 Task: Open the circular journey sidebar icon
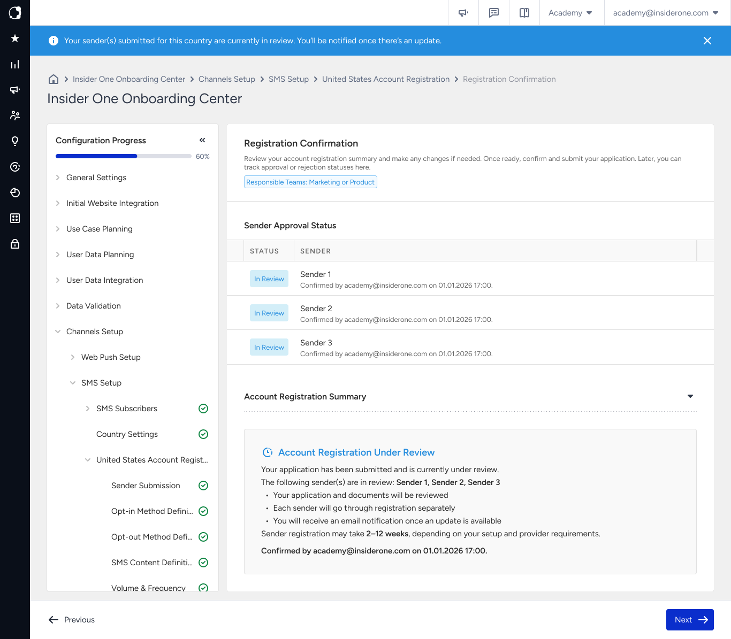[x=15, y=167]
